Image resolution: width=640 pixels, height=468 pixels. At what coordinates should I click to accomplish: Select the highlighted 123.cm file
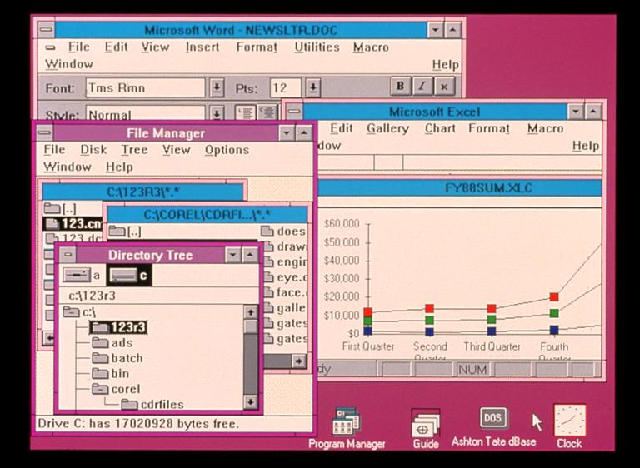(73, 224)
